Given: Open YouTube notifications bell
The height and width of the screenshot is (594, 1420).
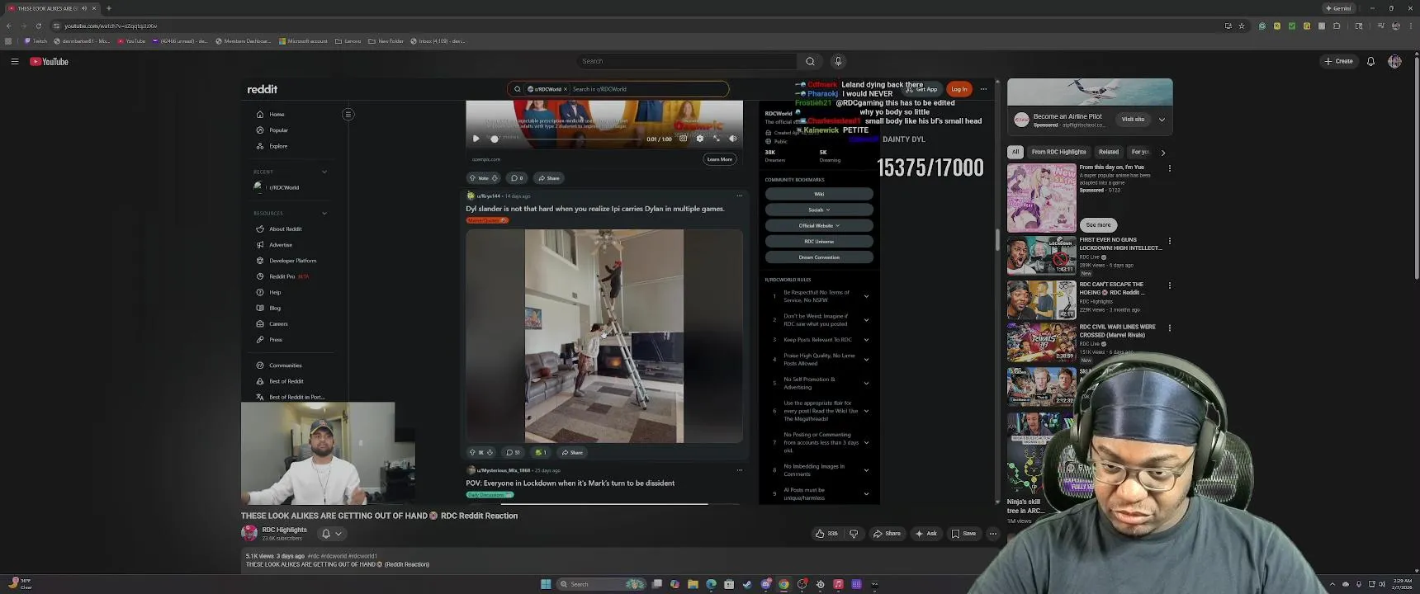Looking at the screenshot, I should tap(1370, 61).
